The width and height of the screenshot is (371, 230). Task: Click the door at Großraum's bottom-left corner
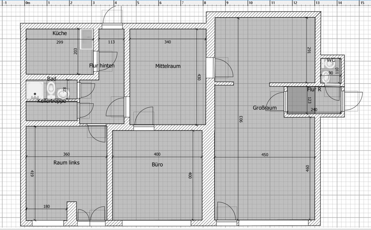point(226,212)
